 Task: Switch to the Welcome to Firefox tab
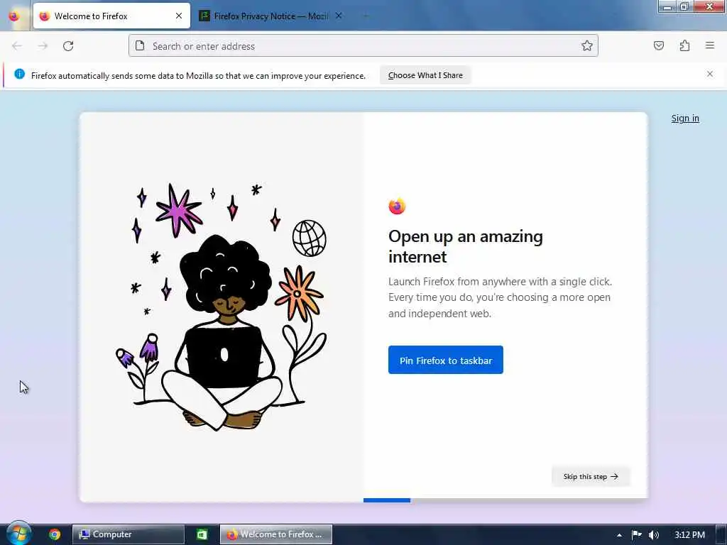pyautogui.click(x=111, y=16)
